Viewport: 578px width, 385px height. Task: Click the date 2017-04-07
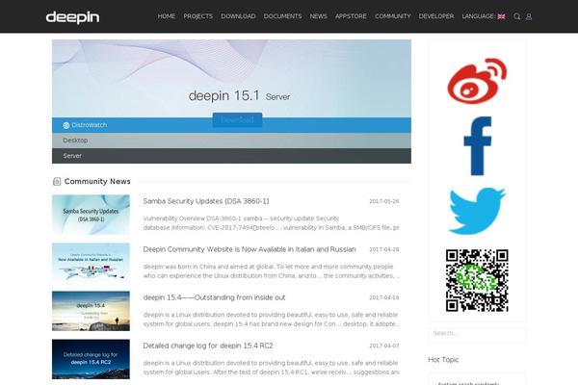point(384,346)
